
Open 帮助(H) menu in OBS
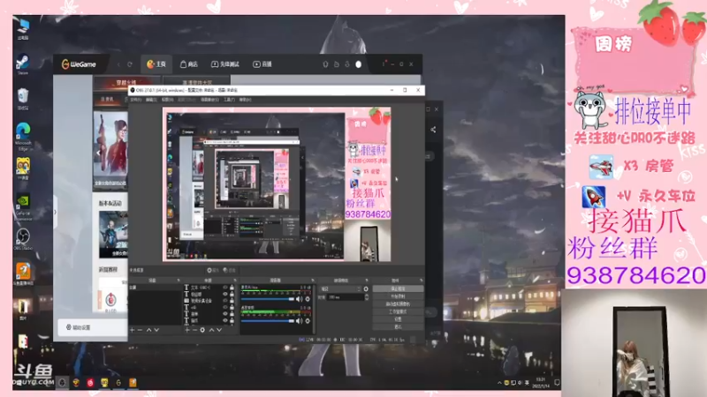(245, 100)
